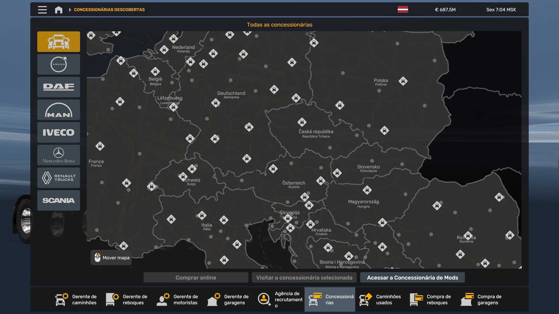The image size is (559, 314).
Task: Click Comprar online button
Action: pyautogui.click(x=196, y=278)
